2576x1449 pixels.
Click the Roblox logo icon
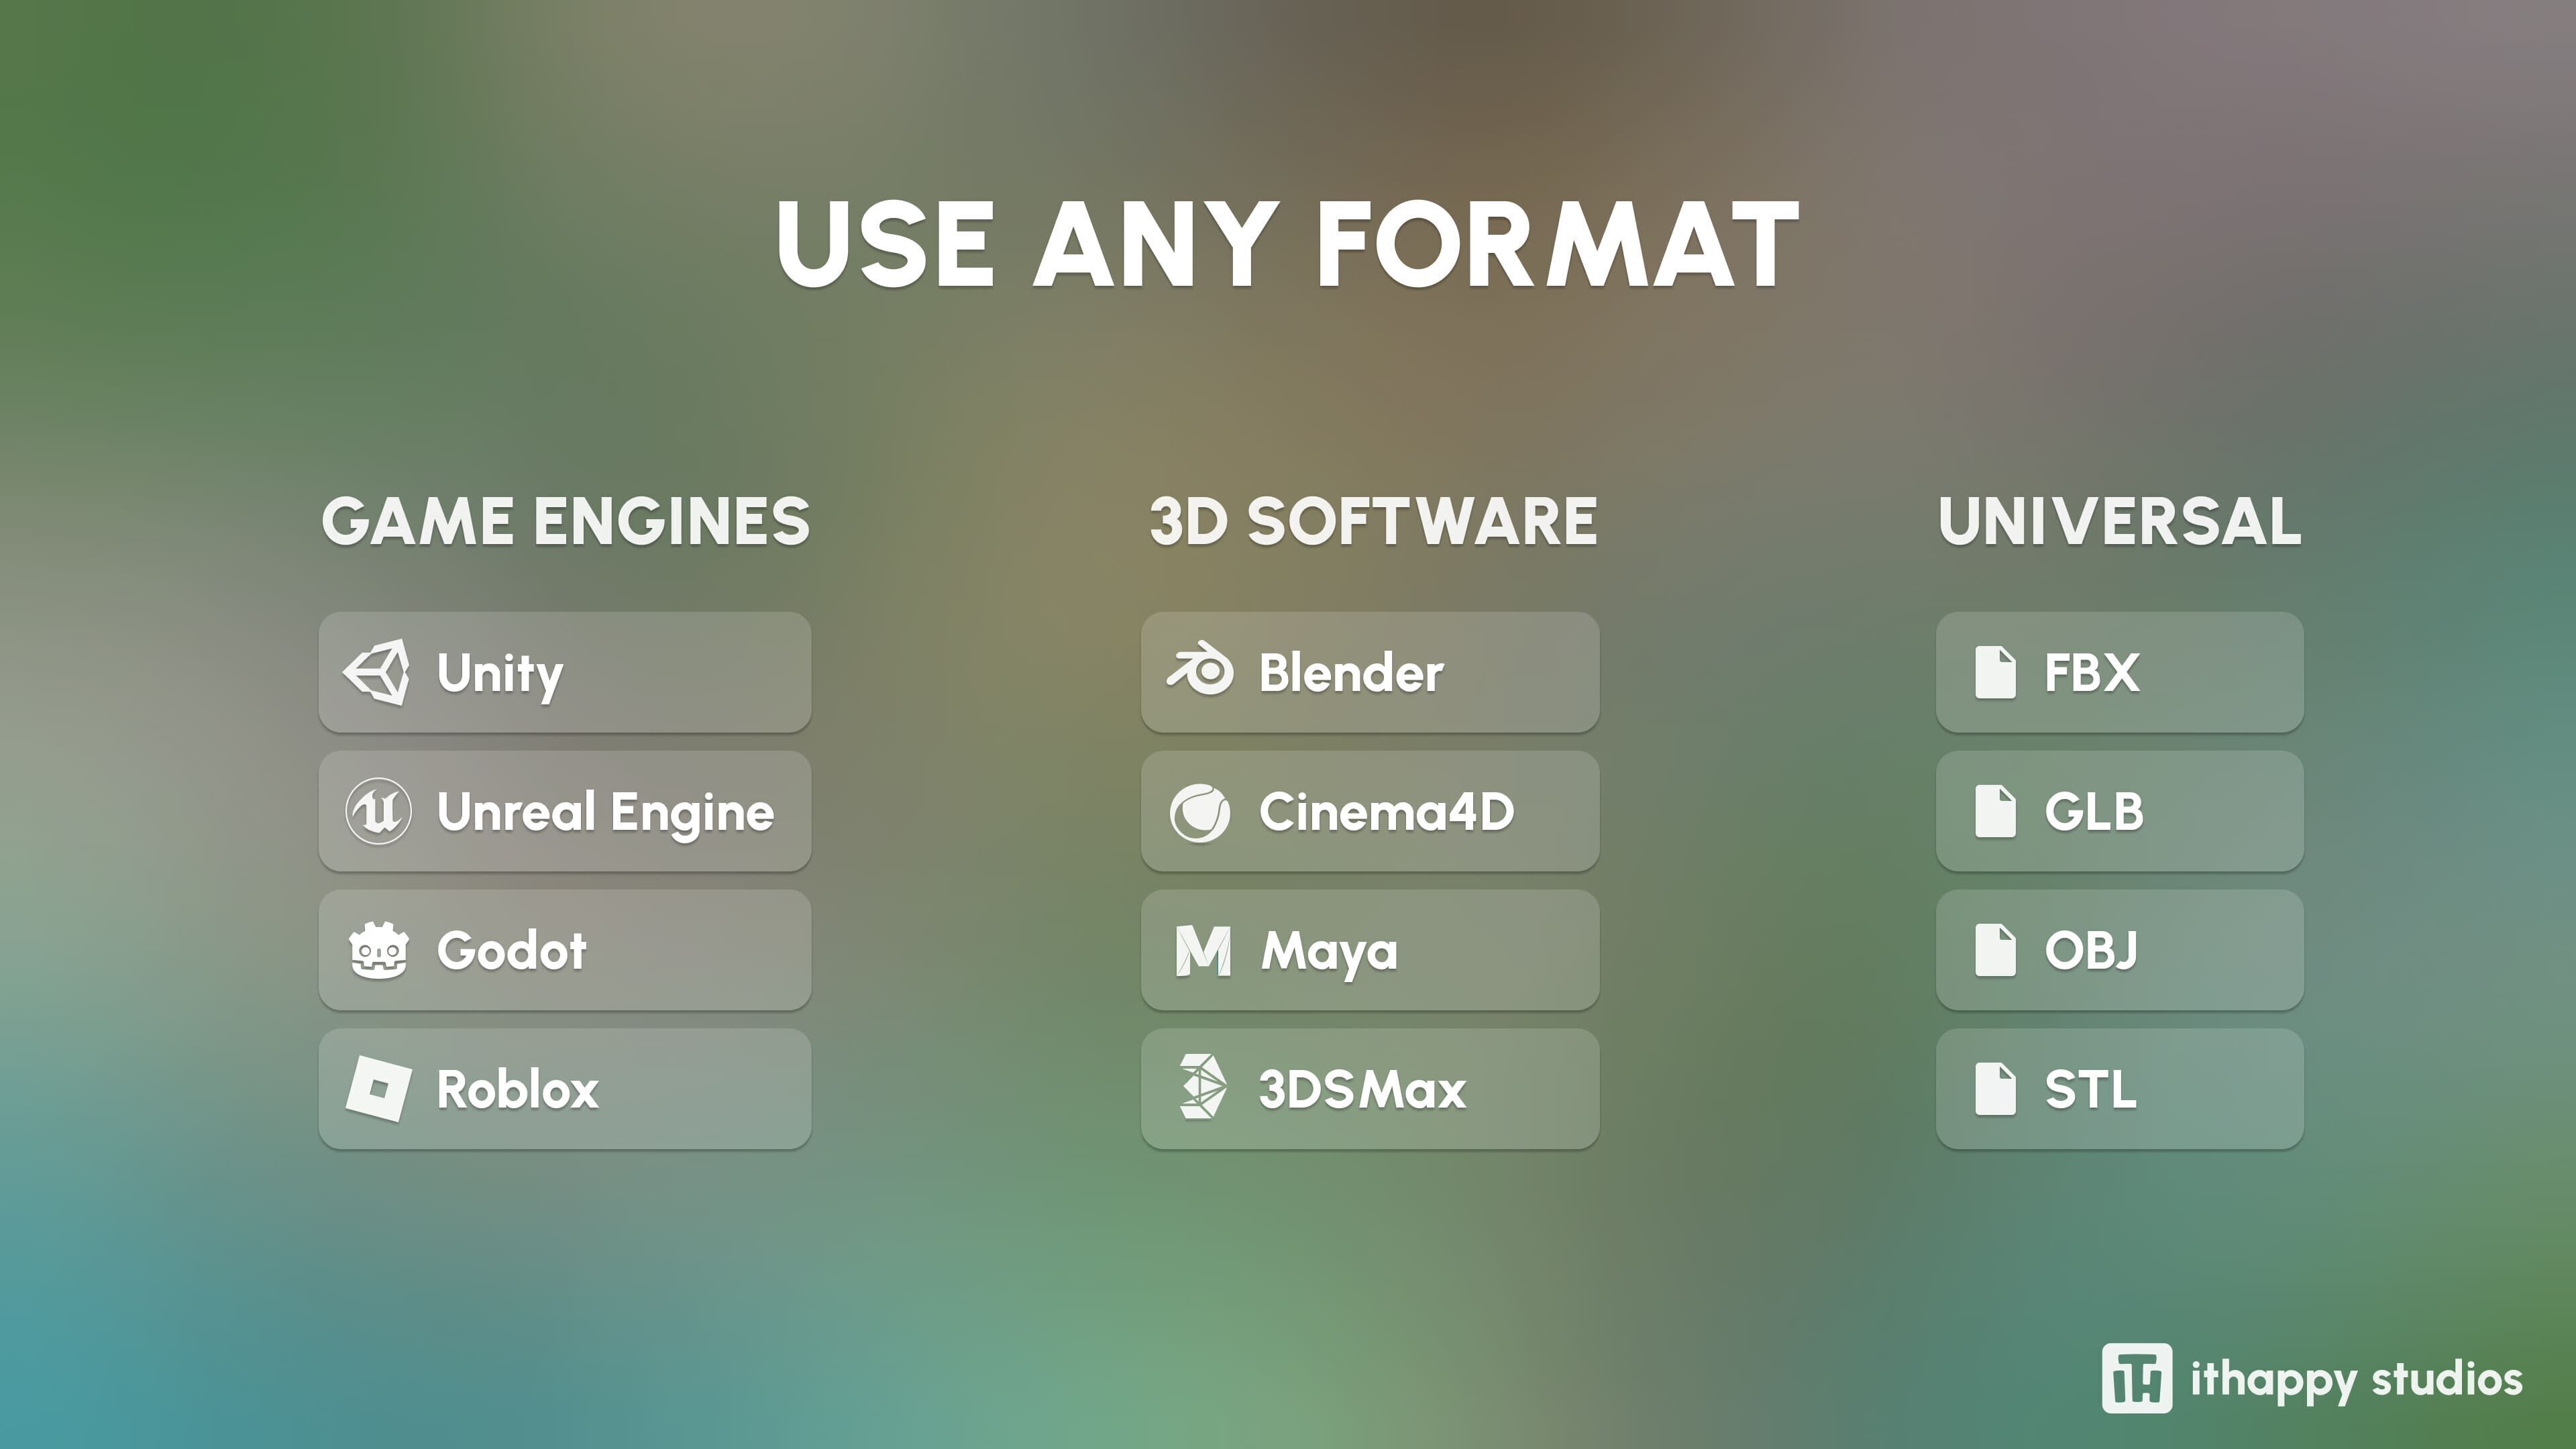tap(378, 1089)
